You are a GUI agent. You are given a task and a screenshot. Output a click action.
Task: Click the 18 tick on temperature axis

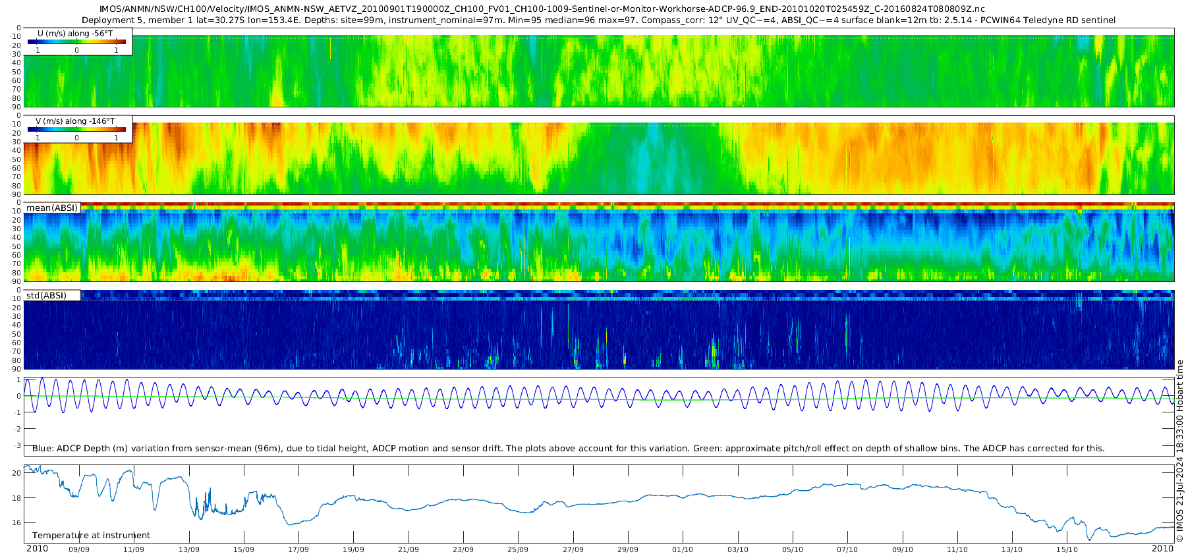pyautogui.click(x=17, y=498)
